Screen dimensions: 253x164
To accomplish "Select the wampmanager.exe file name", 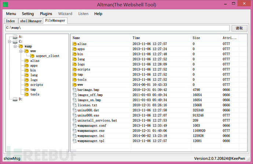I will 91,131.
